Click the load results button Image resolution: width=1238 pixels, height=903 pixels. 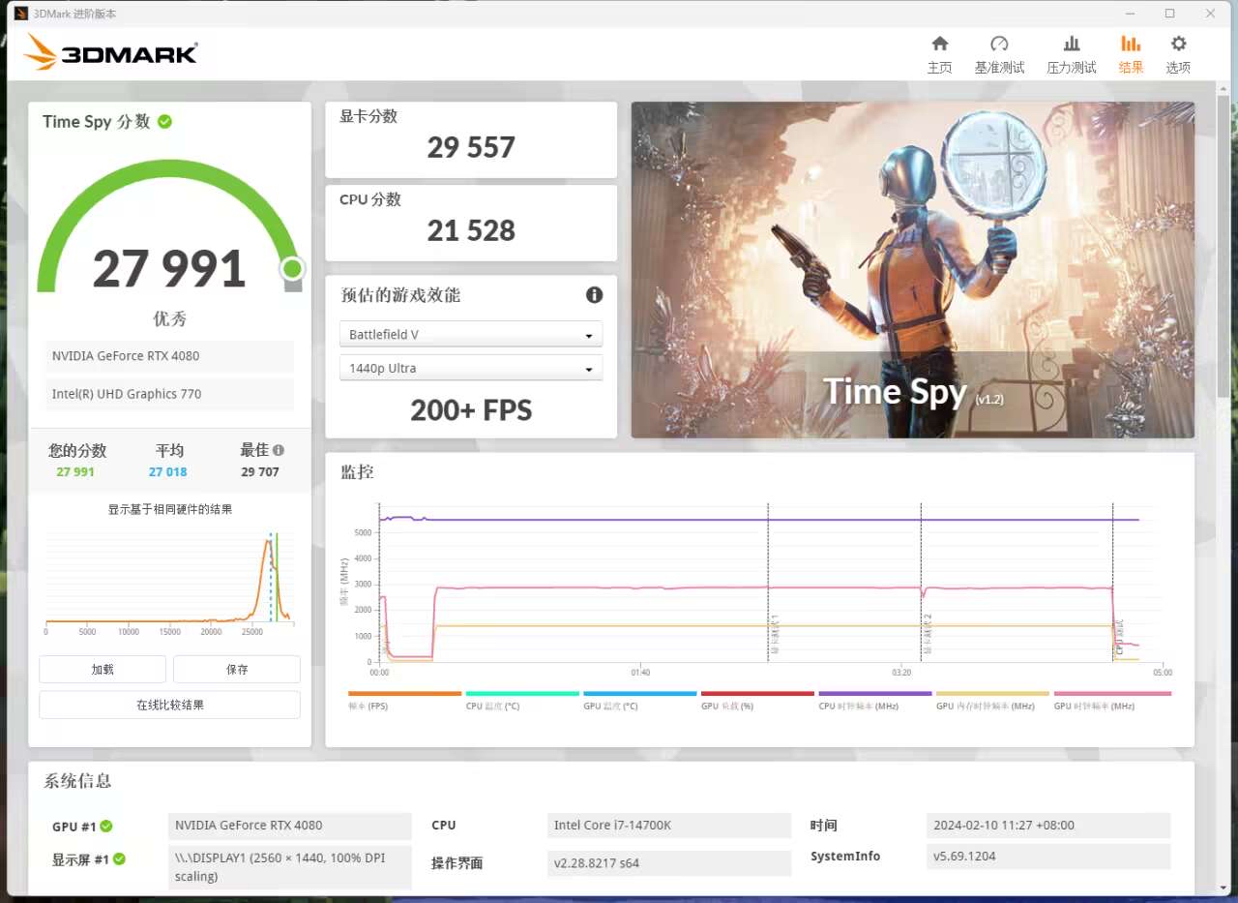tap(102, 669)
